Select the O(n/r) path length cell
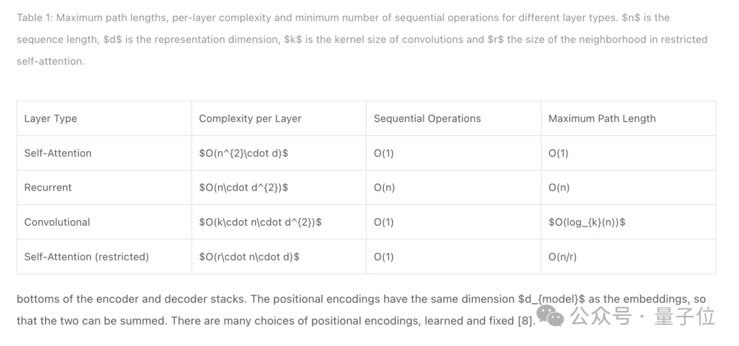Screen dimensions: 739x346 click(628, 256)
